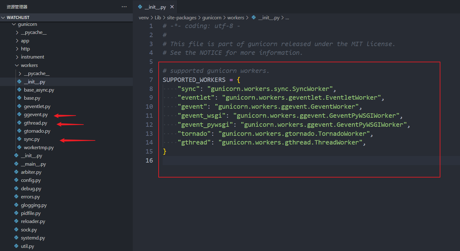Select the workers breadcrumb segment
This screenshot has height=251, width=460.
pyautogui.click(x=236, y=18)
